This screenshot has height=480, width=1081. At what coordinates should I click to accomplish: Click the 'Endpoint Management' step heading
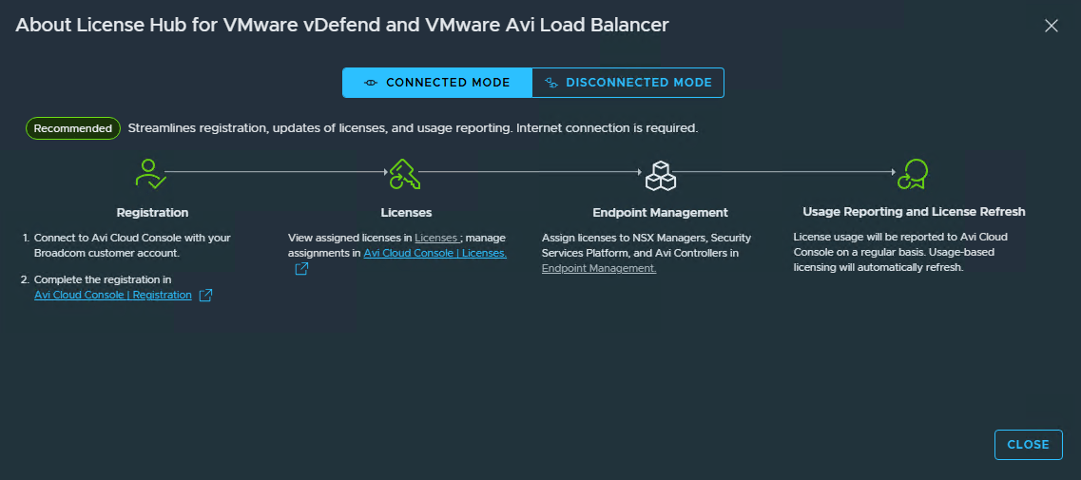(x=661, y=212)
